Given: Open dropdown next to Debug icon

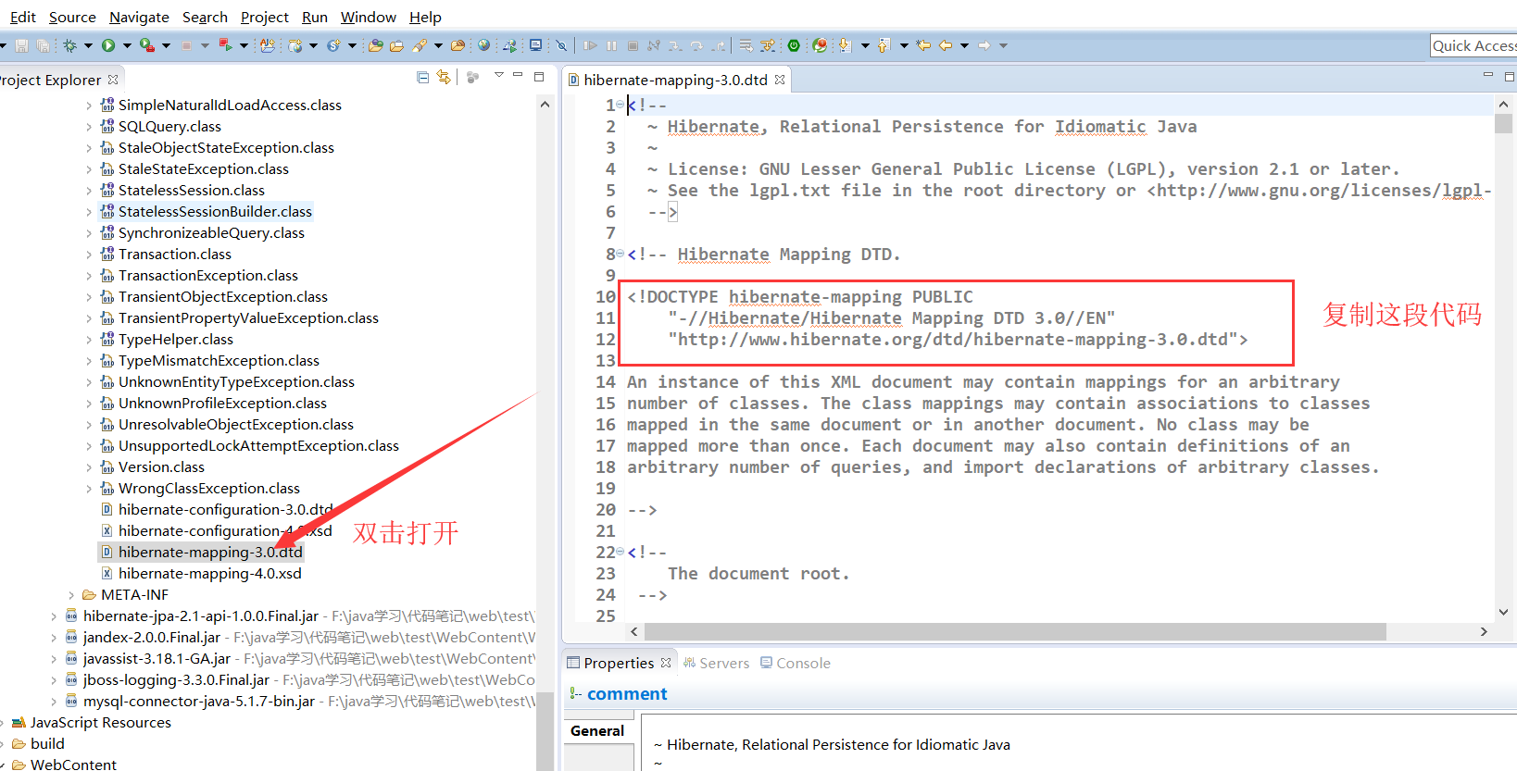Looking at the screenshot, I should [x=88, y=45].
